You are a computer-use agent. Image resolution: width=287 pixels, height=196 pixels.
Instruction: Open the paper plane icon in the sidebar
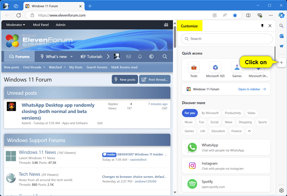pyautogui.click(x=281, y=46)
